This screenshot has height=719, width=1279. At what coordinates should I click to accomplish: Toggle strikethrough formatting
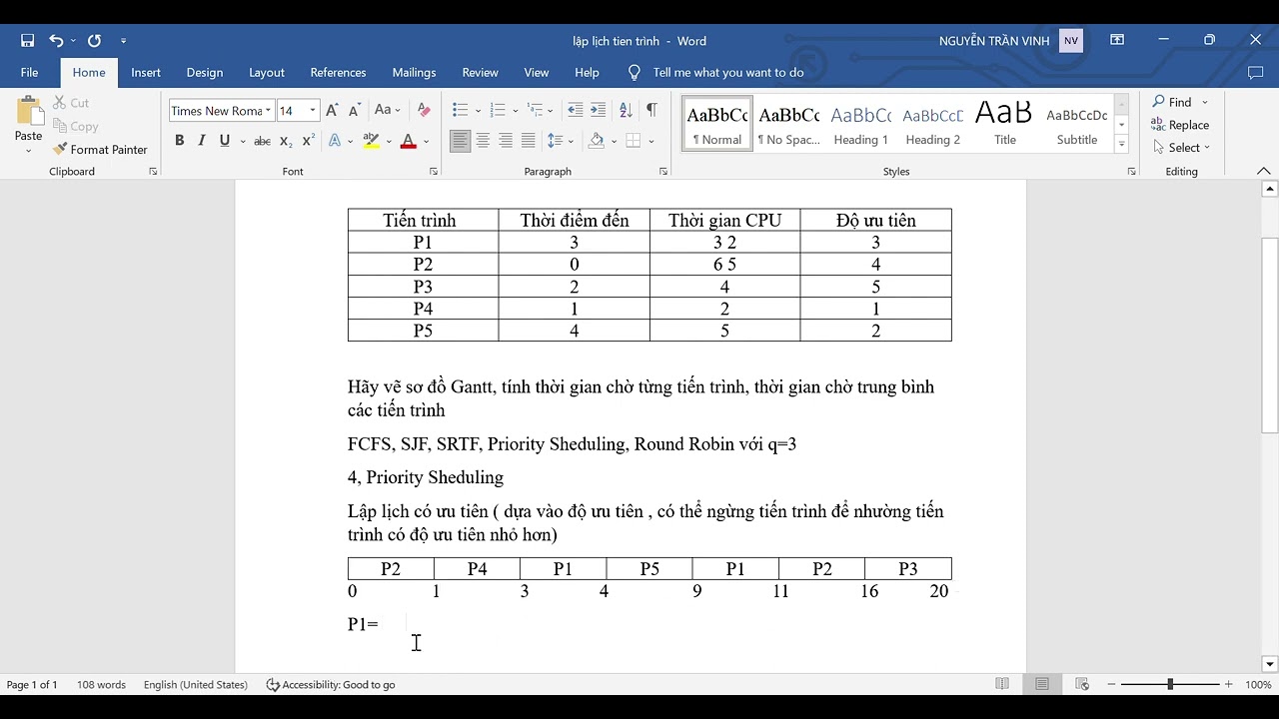pos(262,141)
